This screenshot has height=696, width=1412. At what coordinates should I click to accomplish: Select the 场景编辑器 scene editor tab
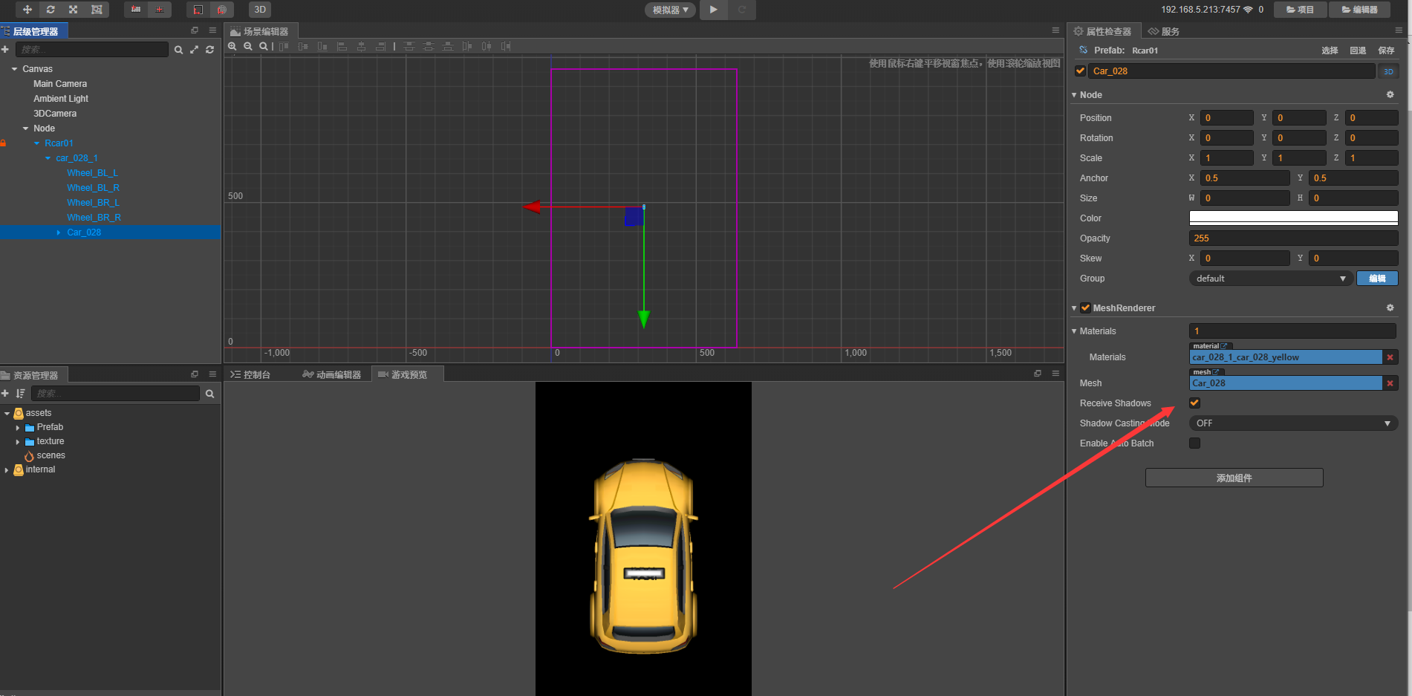pyautogui.click(x=260, y=31)
